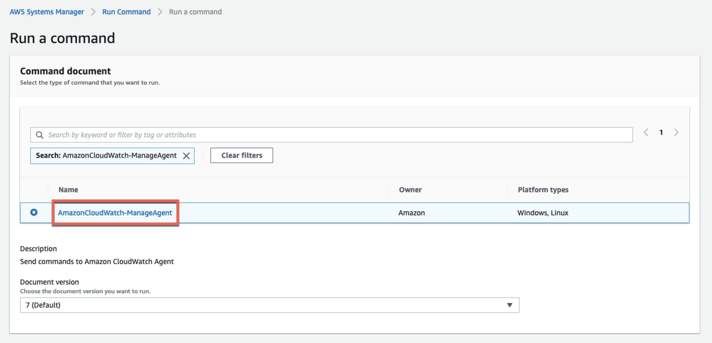Sort documents by the Name column
Screen dimensions: 712x343
tap(68, 190)
